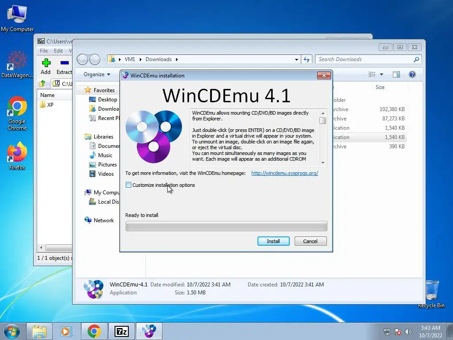Screen dimensions: 453x340
Task: Refresh the Downloads folder view
Action: tap(307, 60)
